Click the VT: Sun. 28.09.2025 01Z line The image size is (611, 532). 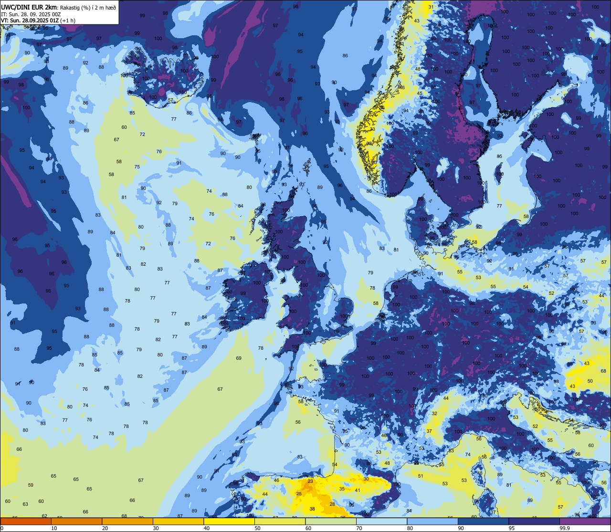[x=38, y=21]
